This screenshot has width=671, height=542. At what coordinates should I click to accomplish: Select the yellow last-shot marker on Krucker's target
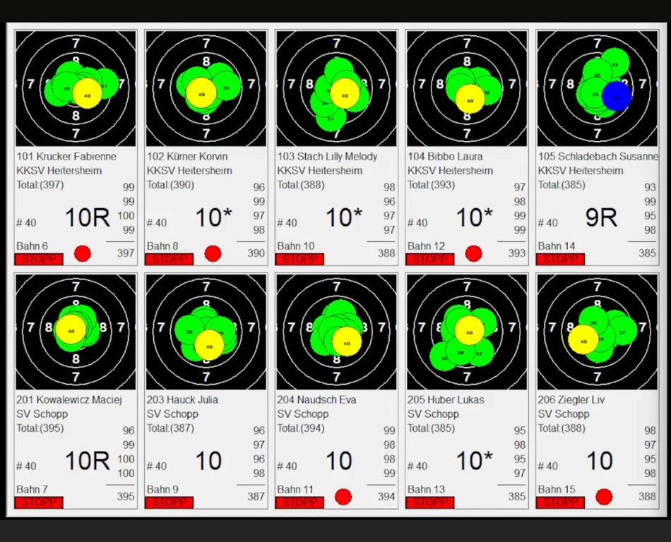88,94
